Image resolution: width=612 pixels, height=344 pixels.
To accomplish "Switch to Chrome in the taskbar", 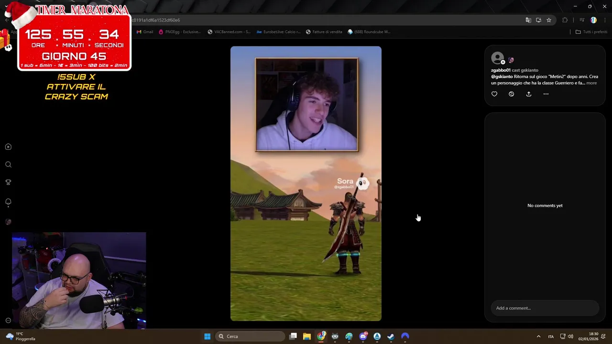I will 321,336.
